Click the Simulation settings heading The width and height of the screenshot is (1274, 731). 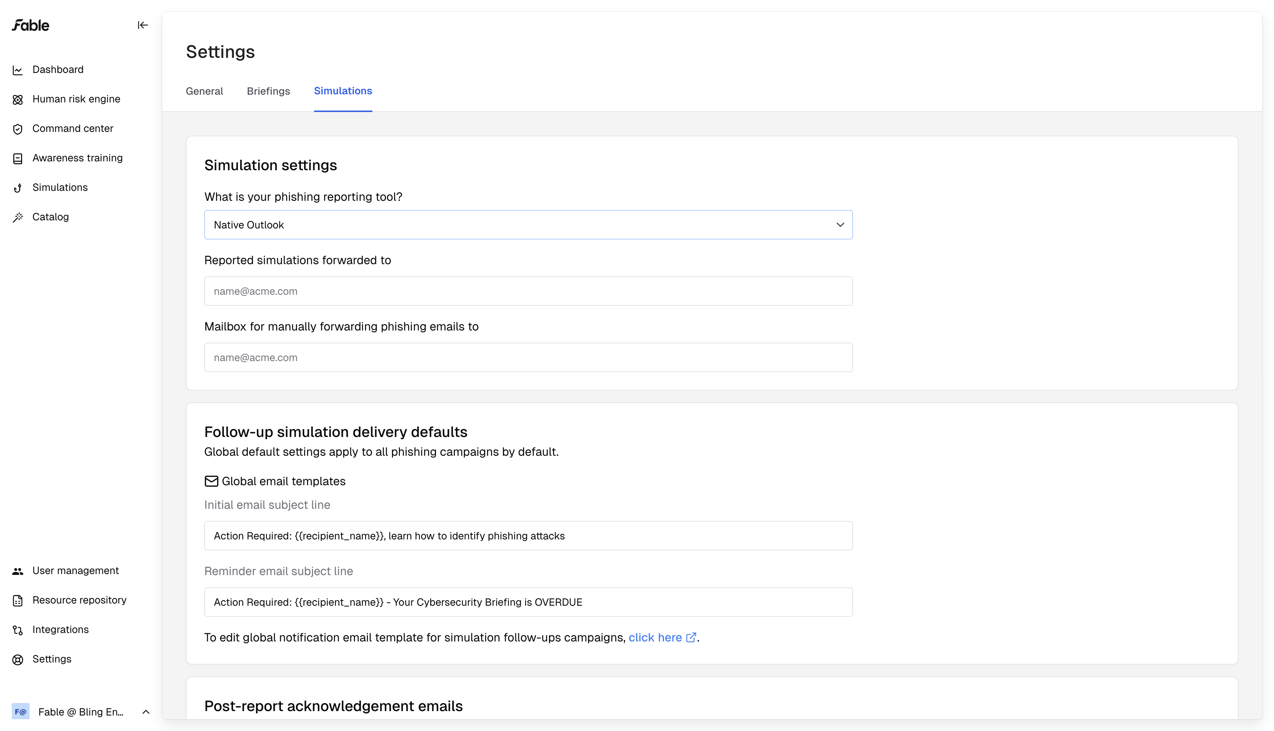(271, 165)
